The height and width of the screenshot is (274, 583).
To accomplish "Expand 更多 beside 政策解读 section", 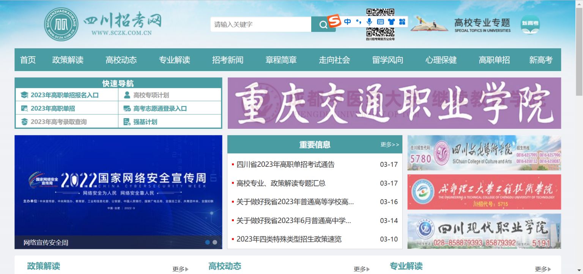I will [180, 269].
